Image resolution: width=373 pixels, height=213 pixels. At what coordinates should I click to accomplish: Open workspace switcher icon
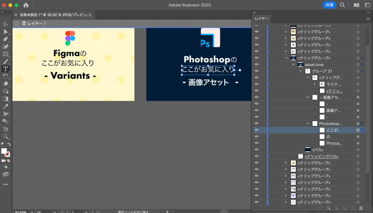367,5
